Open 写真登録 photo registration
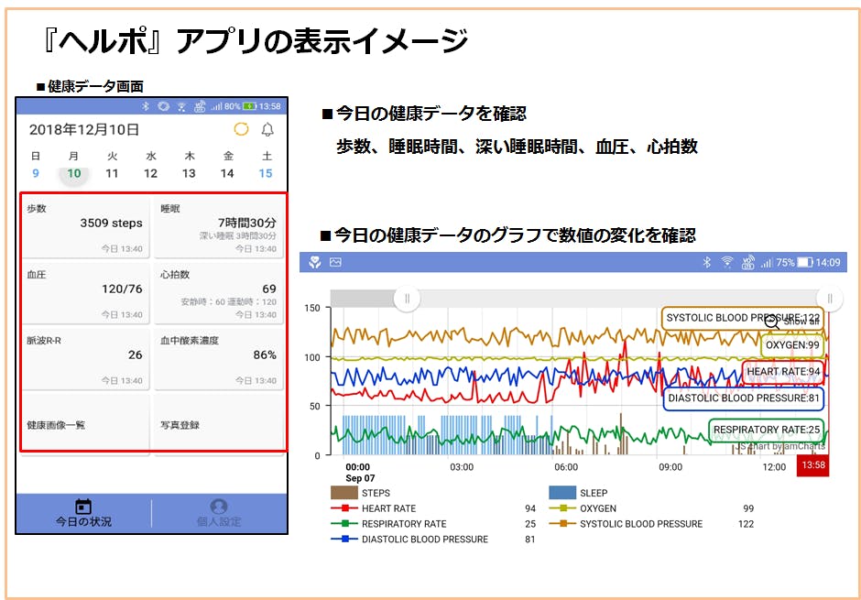The height and width of the screenshot is (600, 861). click(x=219, y=425)
